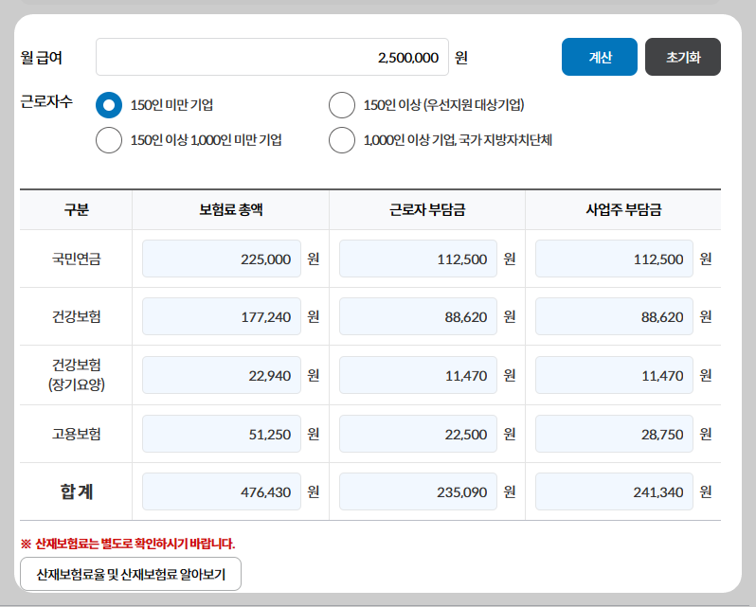Click 건강보험 사업주 부담금 88,620 field

614,316
